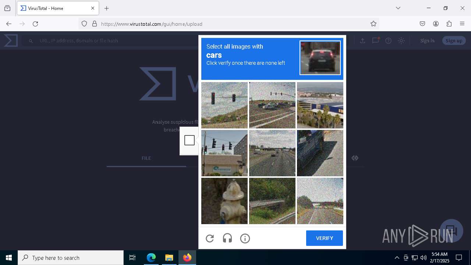Click the waveform icon beside the tabs
Image resolution: width=471 pixels, height=265 pixels.
pyautogui.click(x=355, y=158)
